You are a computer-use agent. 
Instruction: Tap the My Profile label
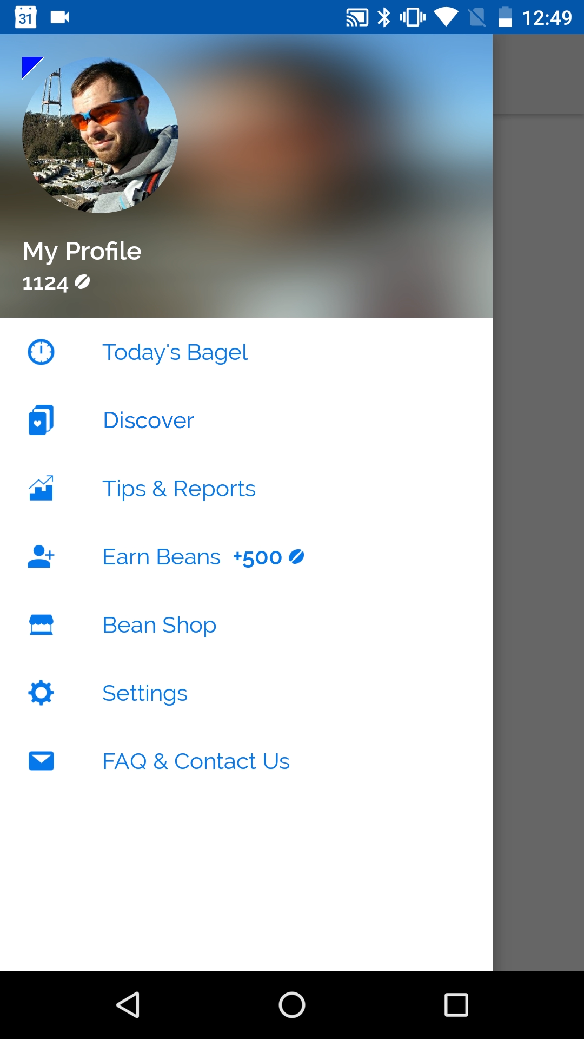click(82, 251)
